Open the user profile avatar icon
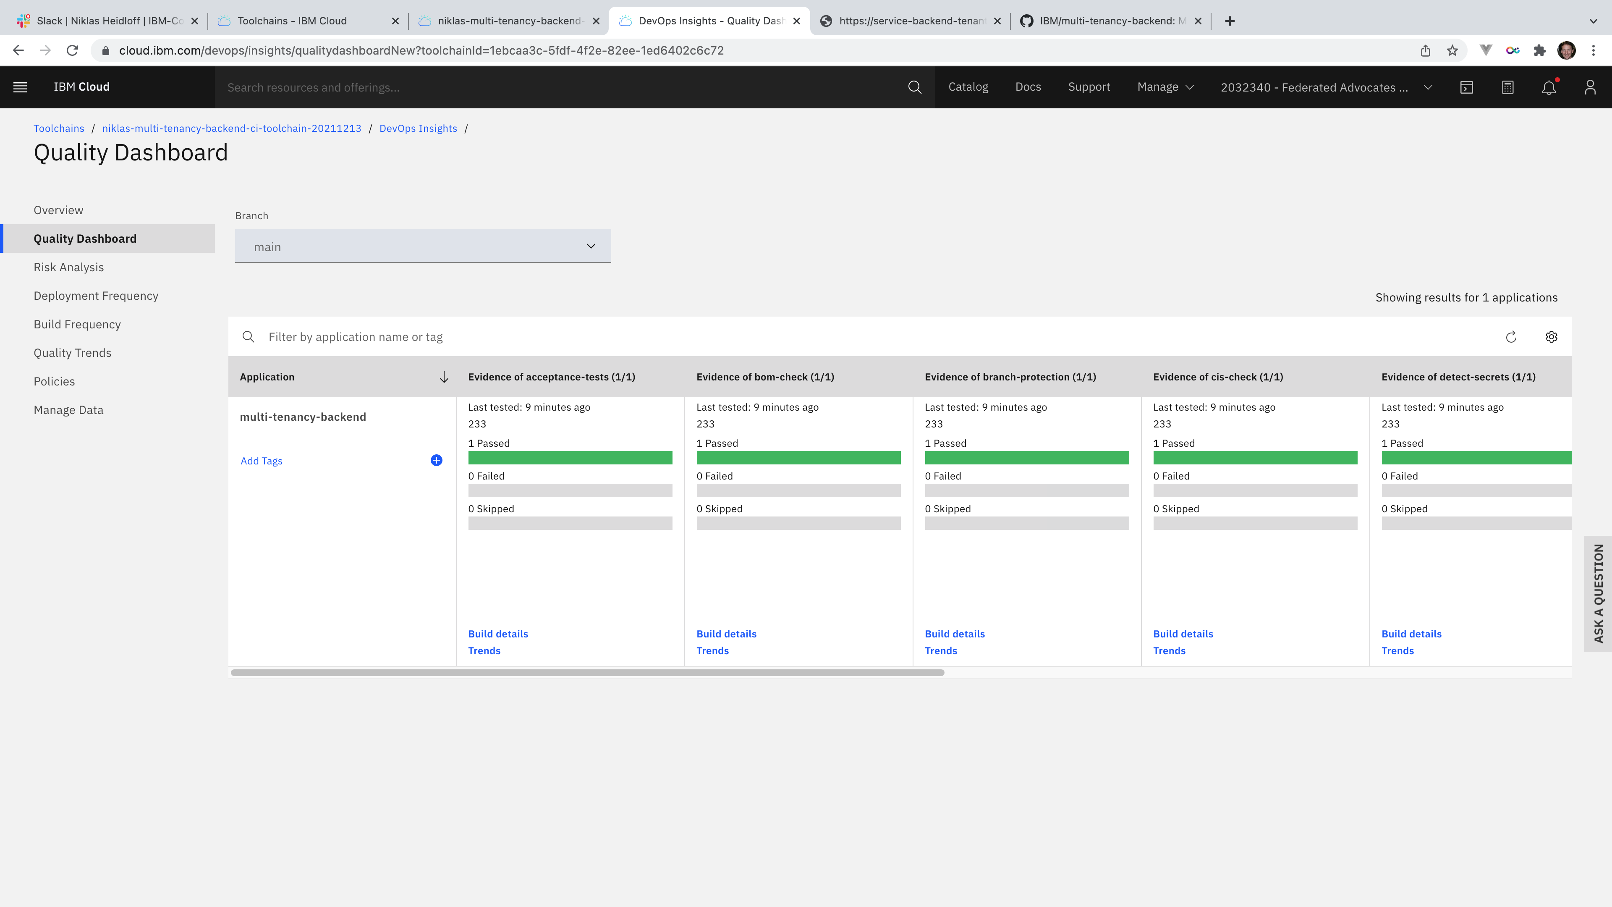Viewport: 1612px width, 907px height. point(1589,87)
